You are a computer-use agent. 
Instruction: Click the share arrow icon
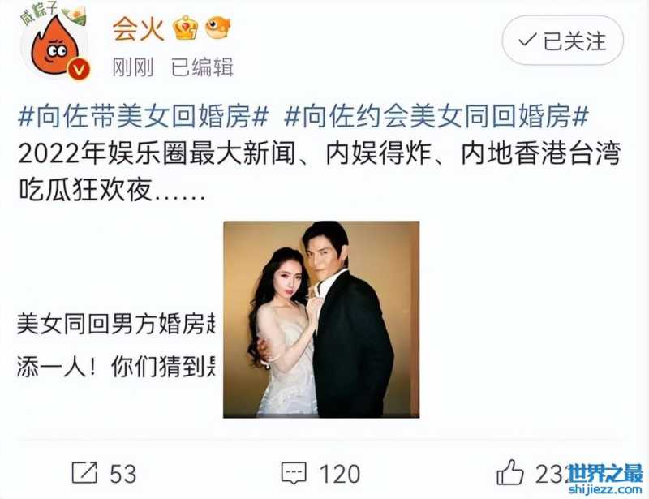tap(85, 472)
